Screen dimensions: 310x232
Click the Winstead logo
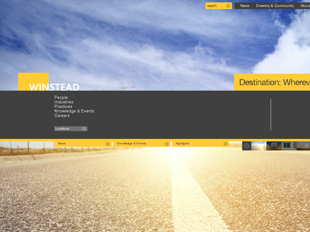coord(49,82)
